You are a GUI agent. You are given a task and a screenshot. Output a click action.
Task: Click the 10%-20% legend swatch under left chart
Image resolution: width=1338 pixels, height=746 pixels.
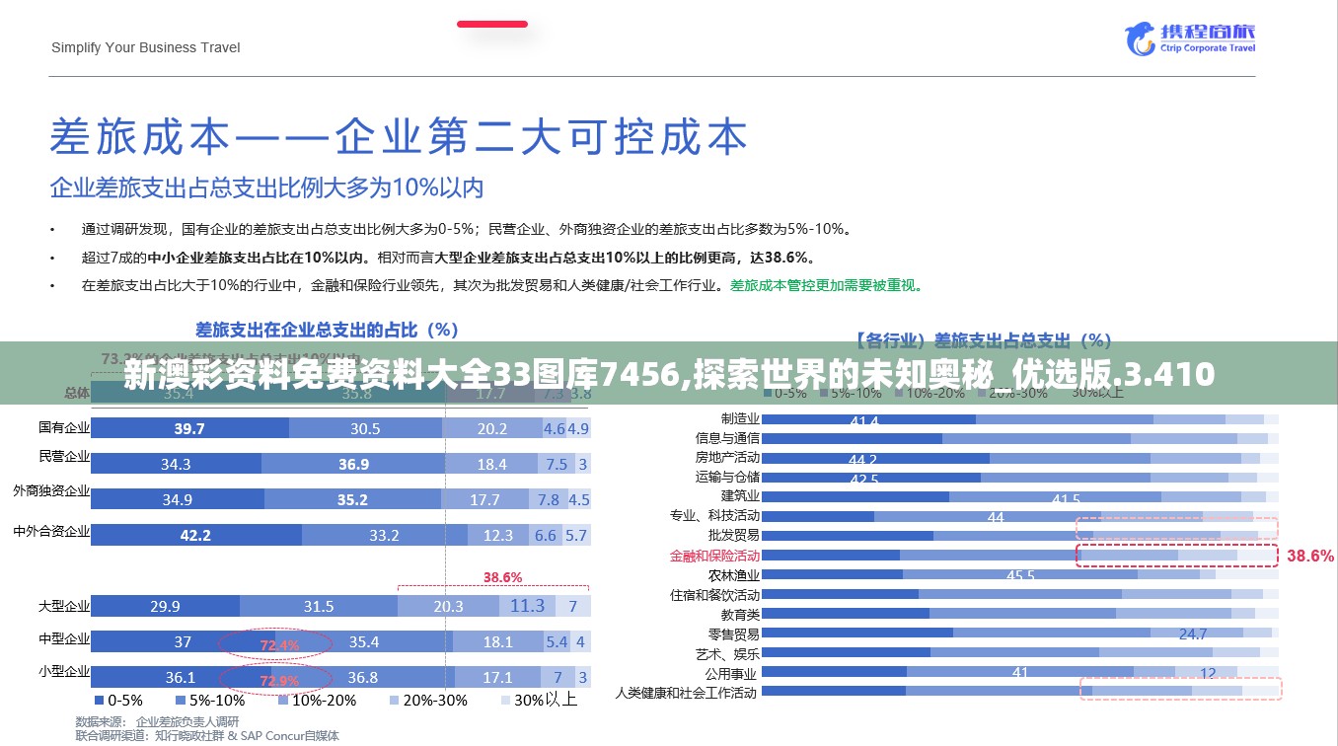click(282, 701)
